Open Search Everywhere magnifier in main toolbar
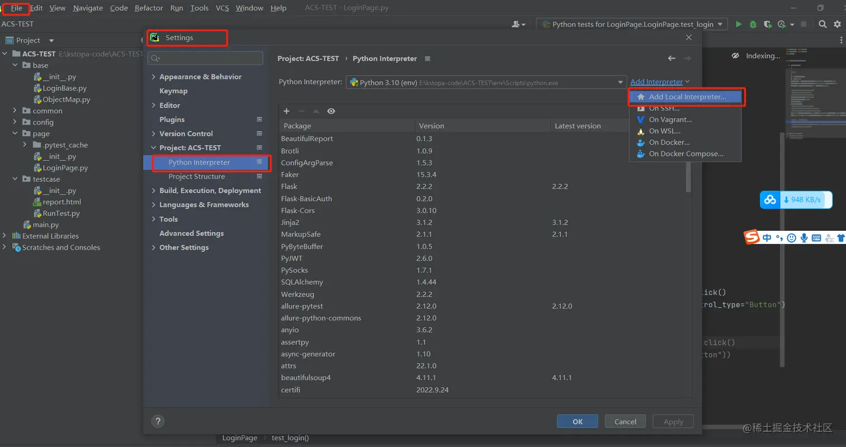 822,24
